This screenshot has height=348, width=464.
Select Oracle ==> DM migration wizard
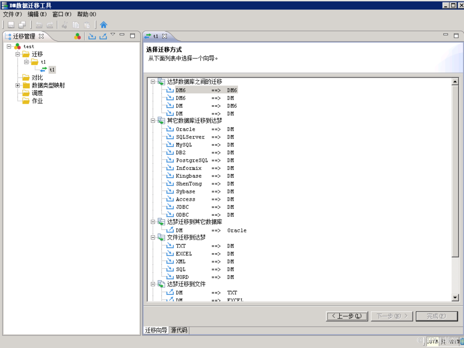[185, 129]
